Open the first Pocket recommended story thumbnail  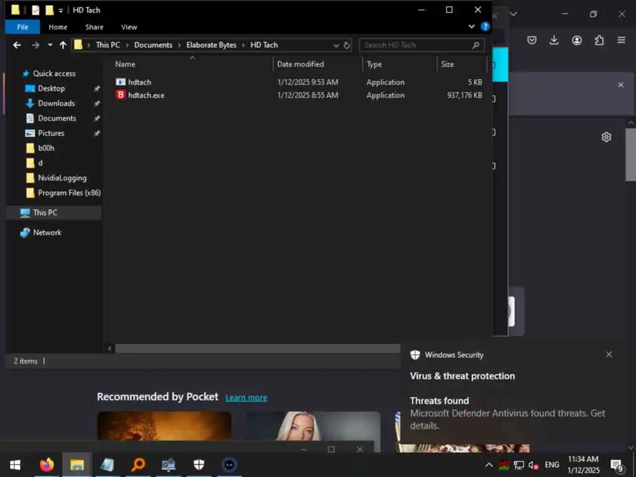(164, 426)
